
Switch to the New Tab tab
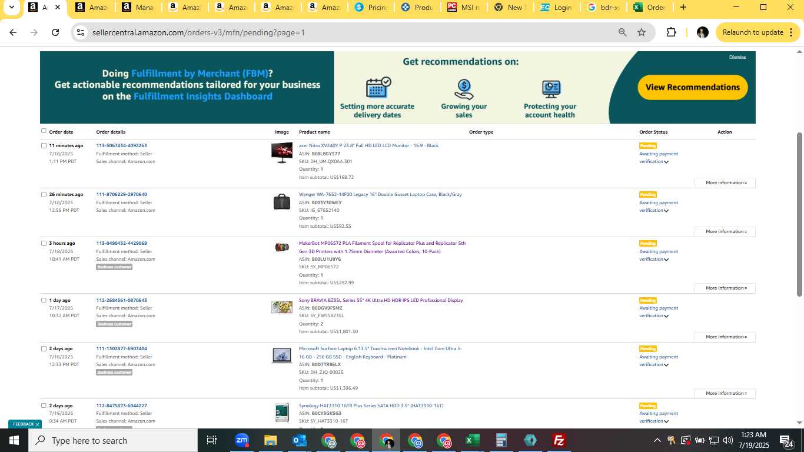[x=510, y=8]
